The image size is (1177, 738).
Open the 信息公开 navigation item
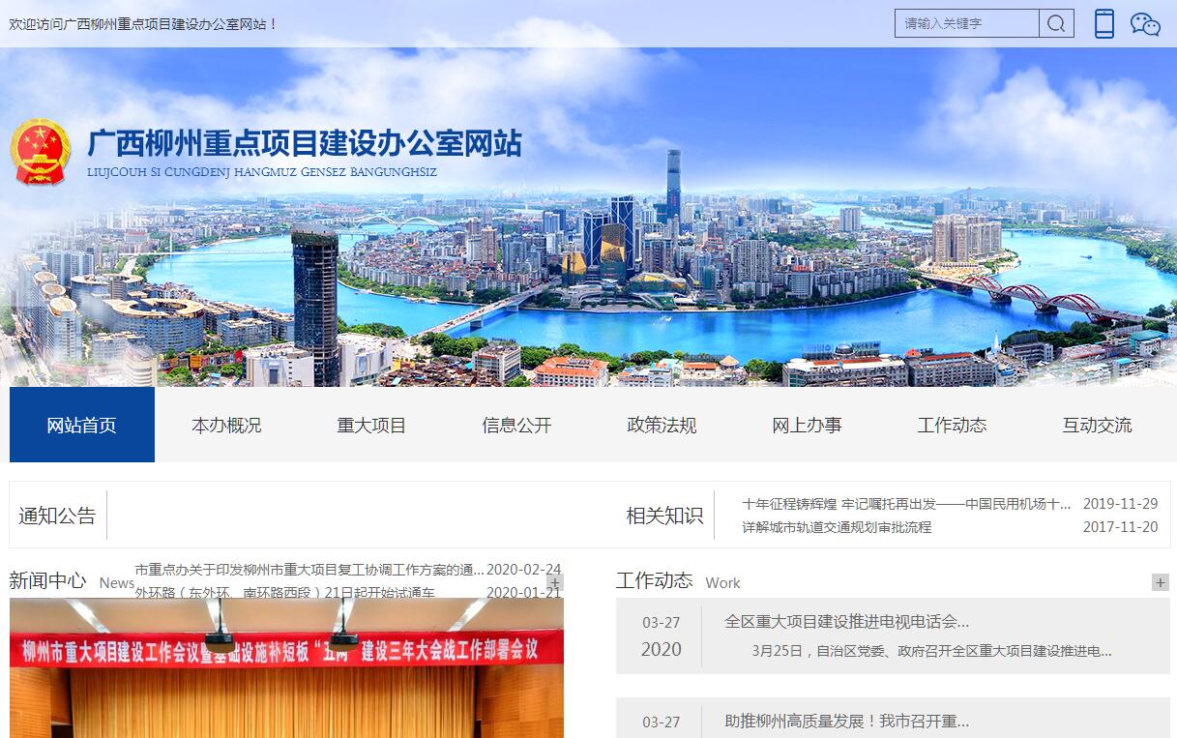(x=516, y=425)
